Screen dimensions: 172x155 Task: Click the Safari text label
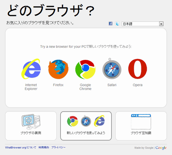(x=112, y=85)
